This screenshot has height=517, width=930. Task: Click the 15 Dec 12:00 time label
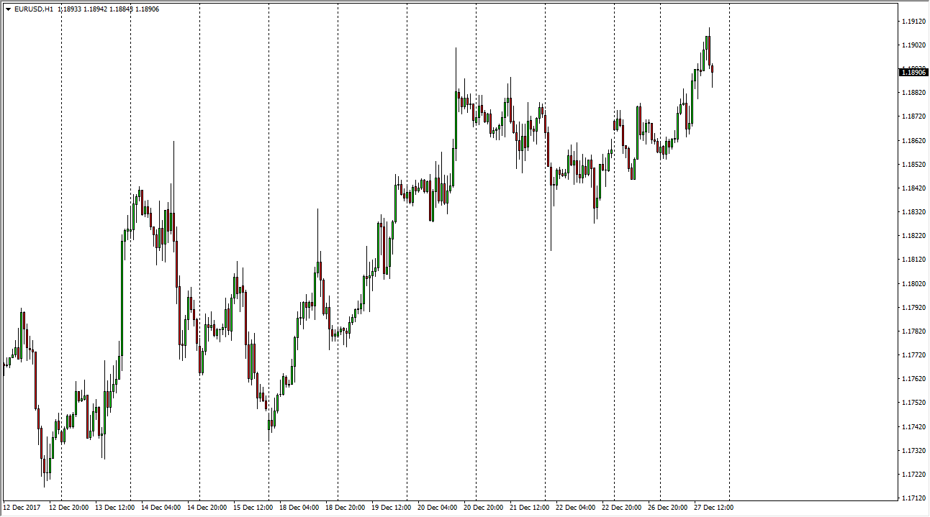tap(253, 508)
